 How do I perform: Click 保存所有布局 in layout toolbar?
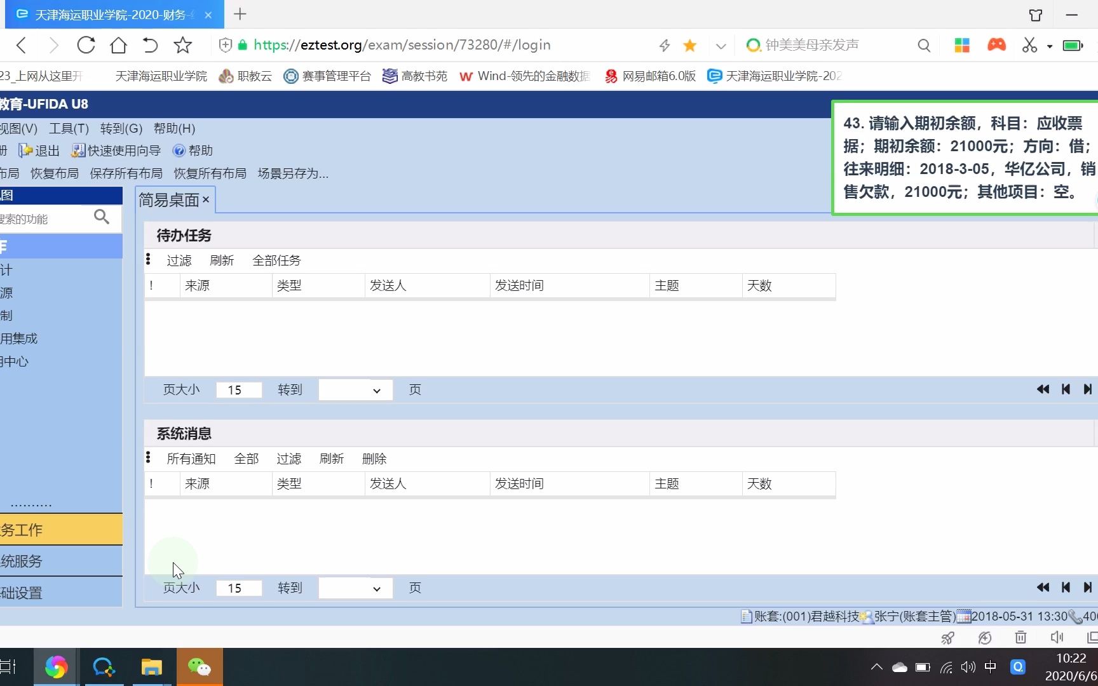click(x=126, y=173)
